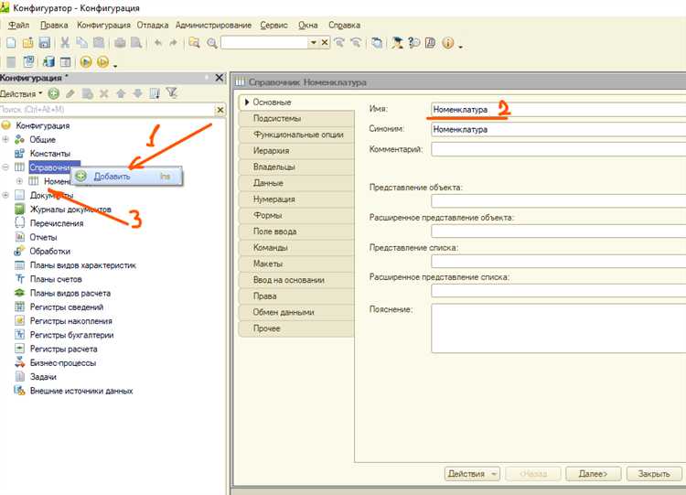Open the search field dropdown arrow
This screenshot has height=495, width=686.
(313, 42)
